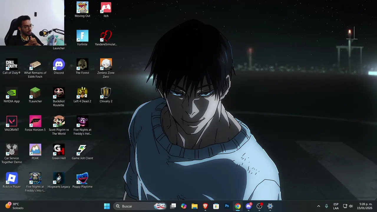The height and width of the screenshot is (212, 377).
Task: Open the Windows Start menu
Action: coord(107,206)
